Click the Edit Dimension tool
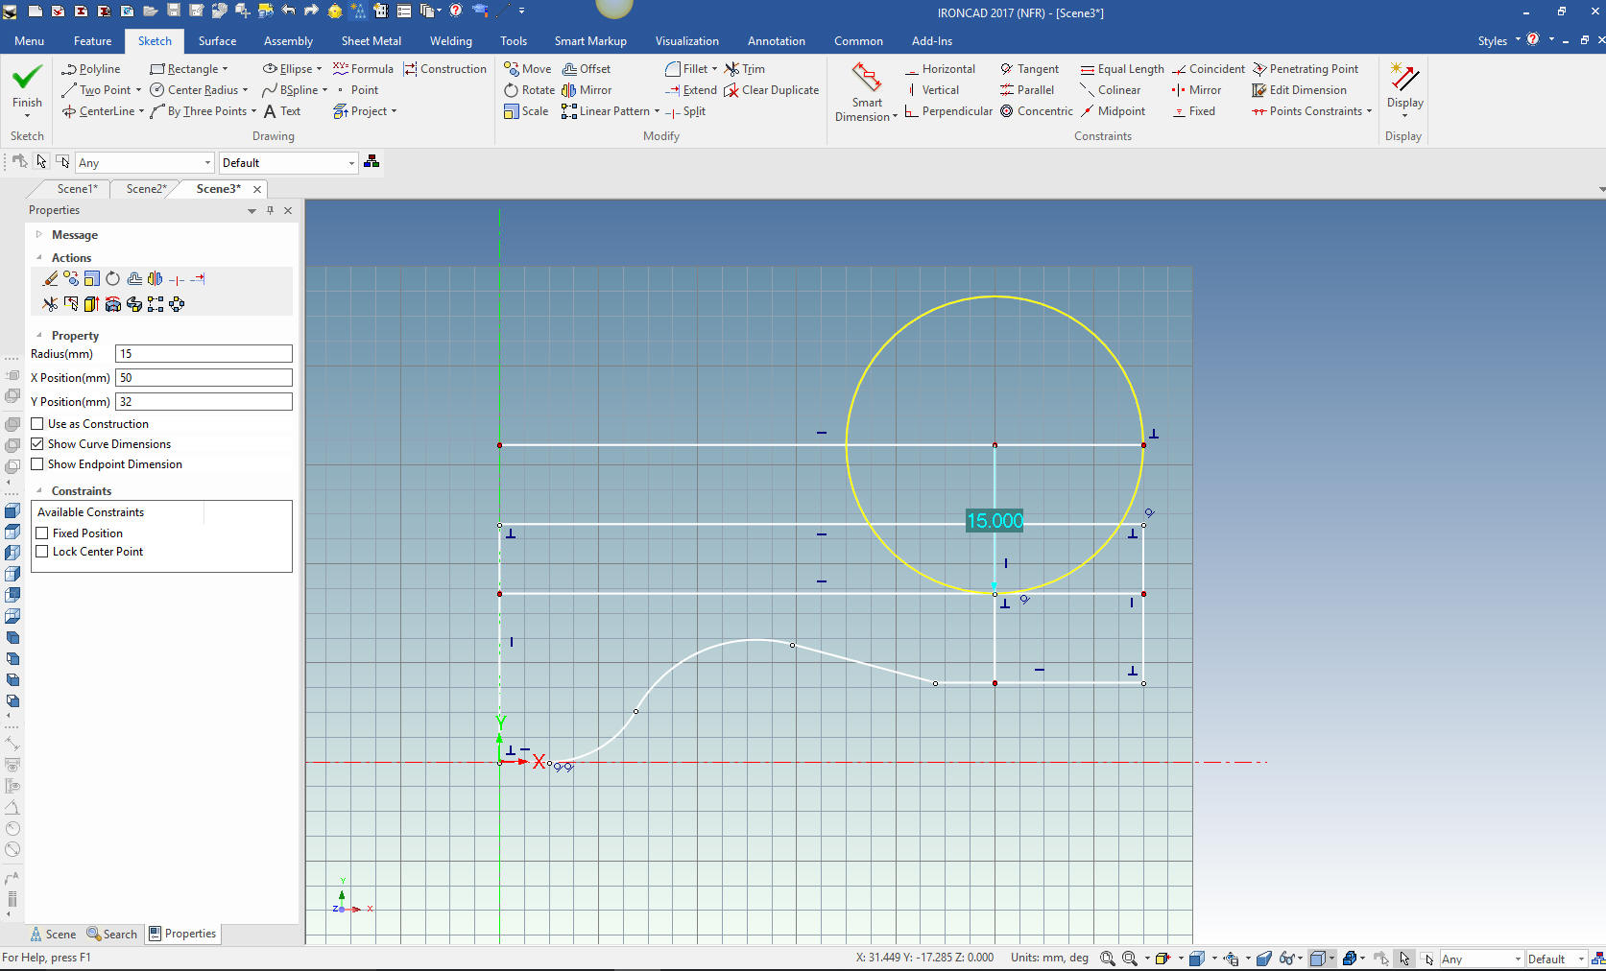The image size is (1606, 971). pyautogui.click(x=1299, y=90)
